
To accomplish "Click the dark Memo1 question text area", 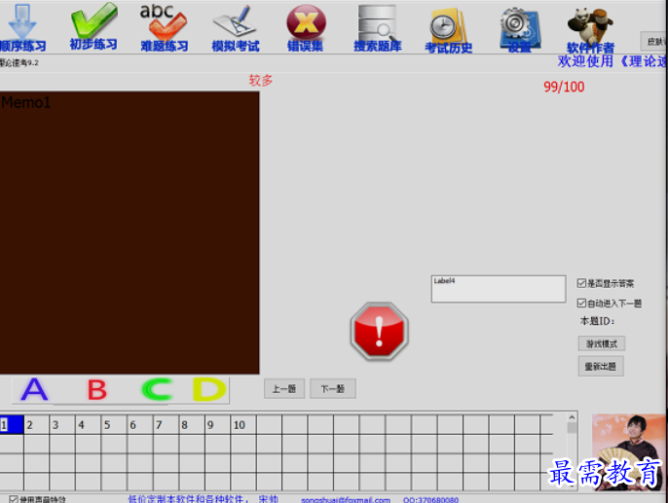I will pyautogui.click(x=130, y=233).
